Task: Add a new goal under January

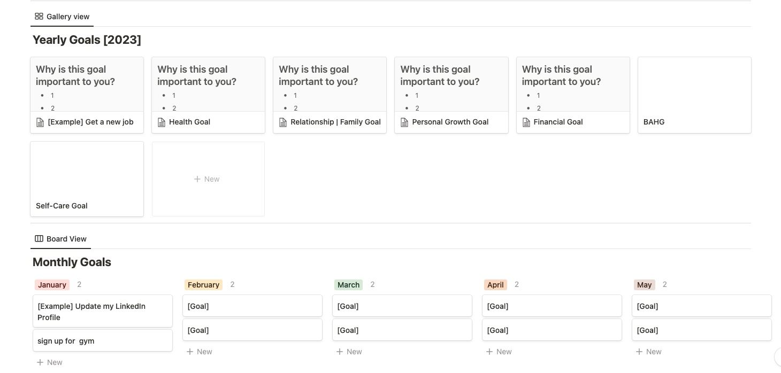Action: pyautogui.click(x=49, y=362)
